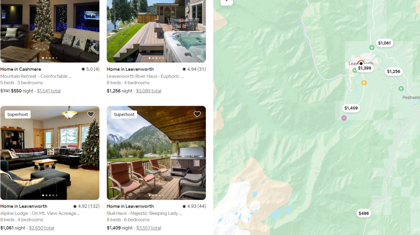Open the $1,409 map price pin

[x=351, y=108]
